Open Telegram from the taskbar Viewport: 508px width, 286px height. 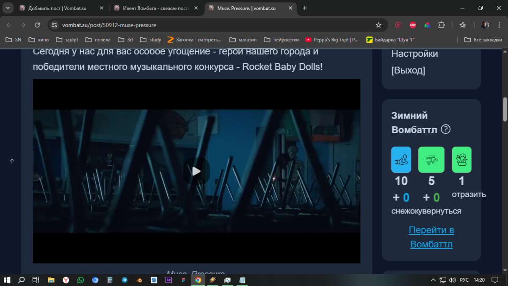pyautogui.click(x=124, y=280)
